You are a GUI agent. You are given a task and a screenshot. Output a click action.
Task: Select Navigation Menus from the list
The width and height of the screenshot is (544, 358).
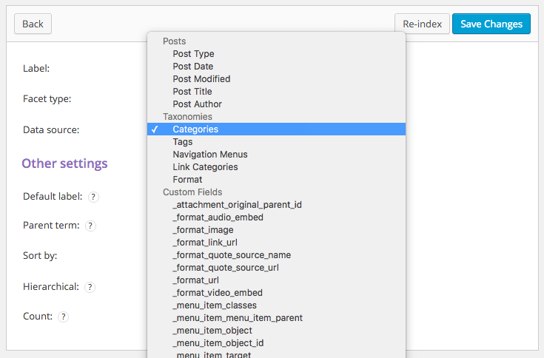[x=210, y=155]
